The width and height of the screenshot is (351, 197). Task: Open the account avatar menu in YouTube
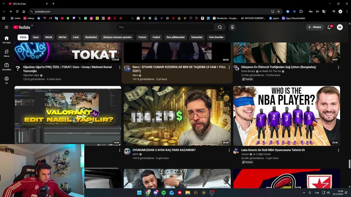click(x=340, y=27)
